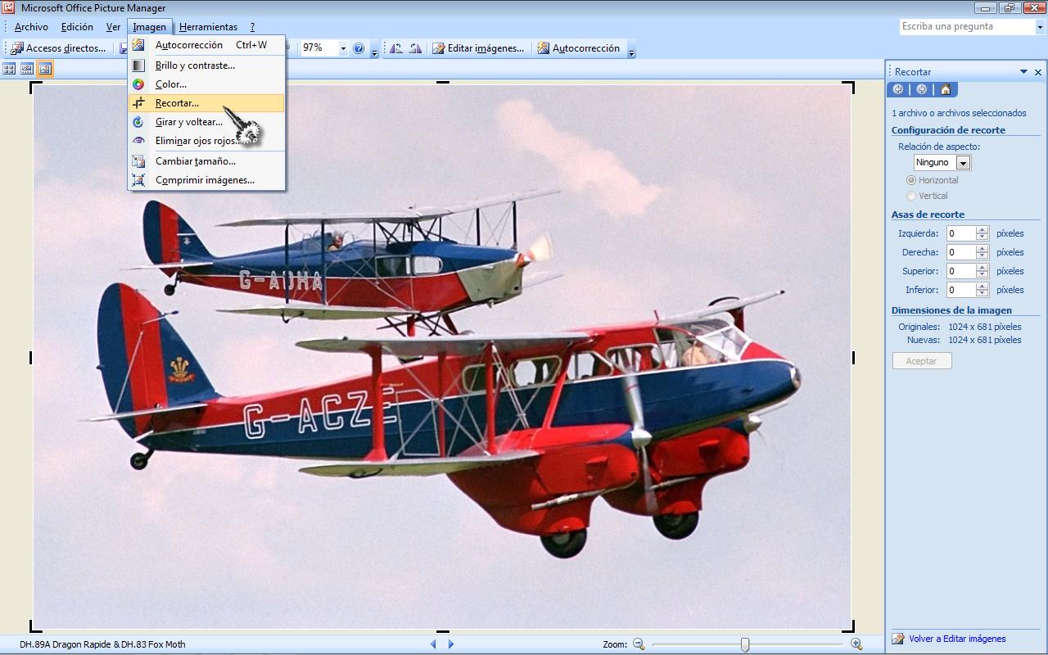This screenshot has width=1048, height=655.
Task: Decrease Inferior crop value stepper
Action: tap(982, 294)
